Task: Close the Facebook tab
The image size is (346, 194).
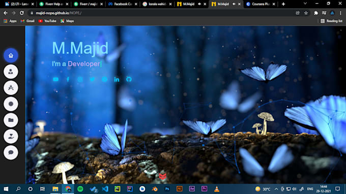Action: click(136, 4)
